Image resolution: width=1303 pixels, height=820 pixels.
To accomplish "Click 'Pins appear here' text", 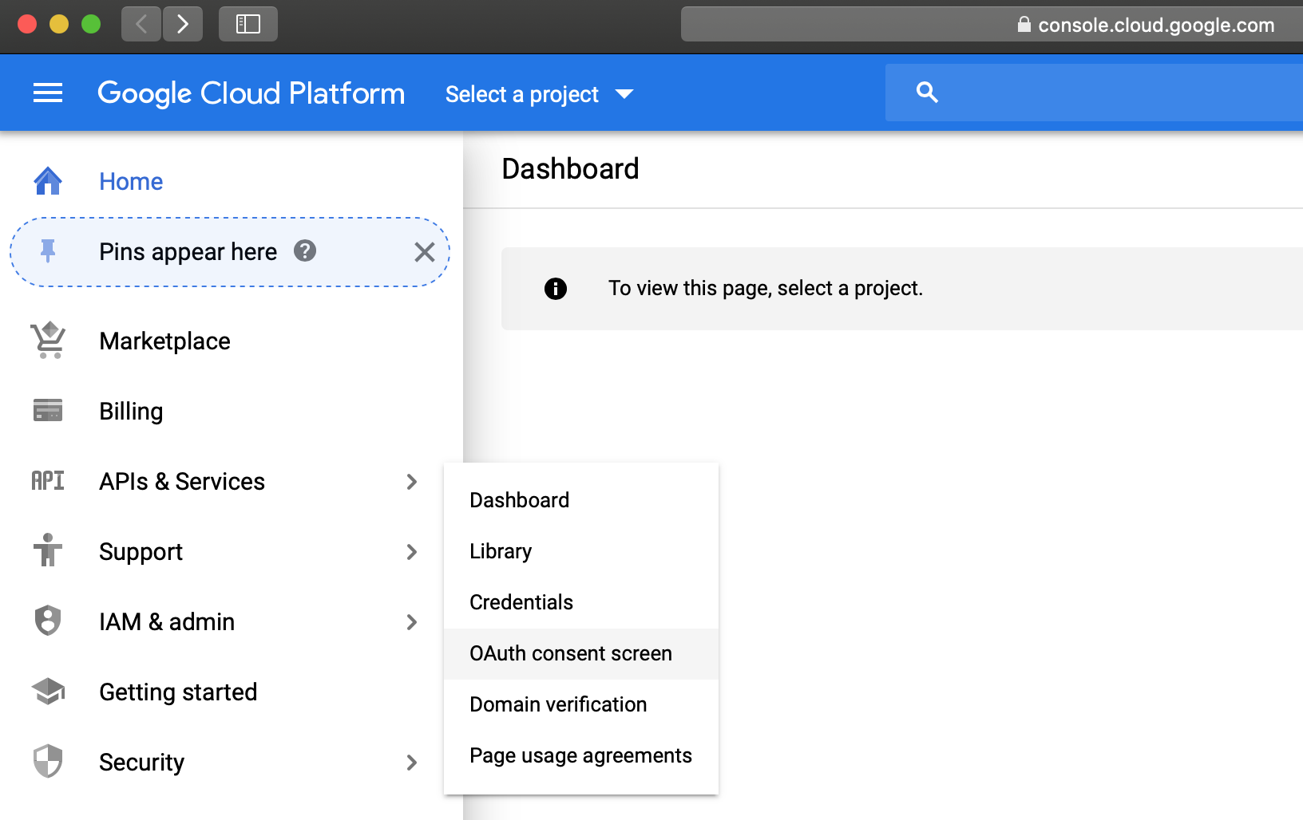I will (x=188, y=252).
